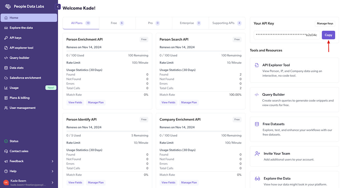Expand the Kade Beem account menu
Screen dimensions: 343x188
click(x=29, y=182)
